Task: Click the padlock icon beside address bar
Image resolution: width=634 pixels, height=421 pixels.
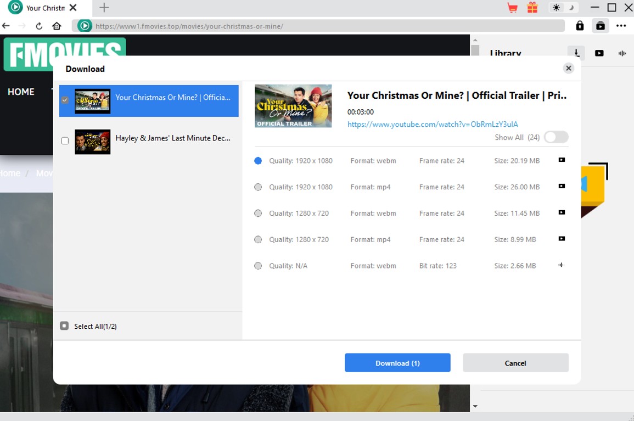Action: pyautogui.click(x=580, y=26)
